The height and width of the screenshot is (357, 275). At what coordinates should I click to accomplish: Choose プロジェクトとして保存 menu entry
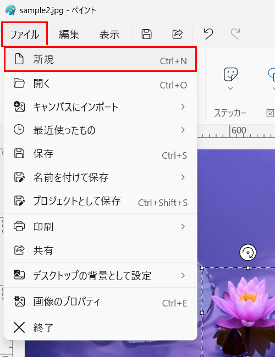click(x=100, y=201)
